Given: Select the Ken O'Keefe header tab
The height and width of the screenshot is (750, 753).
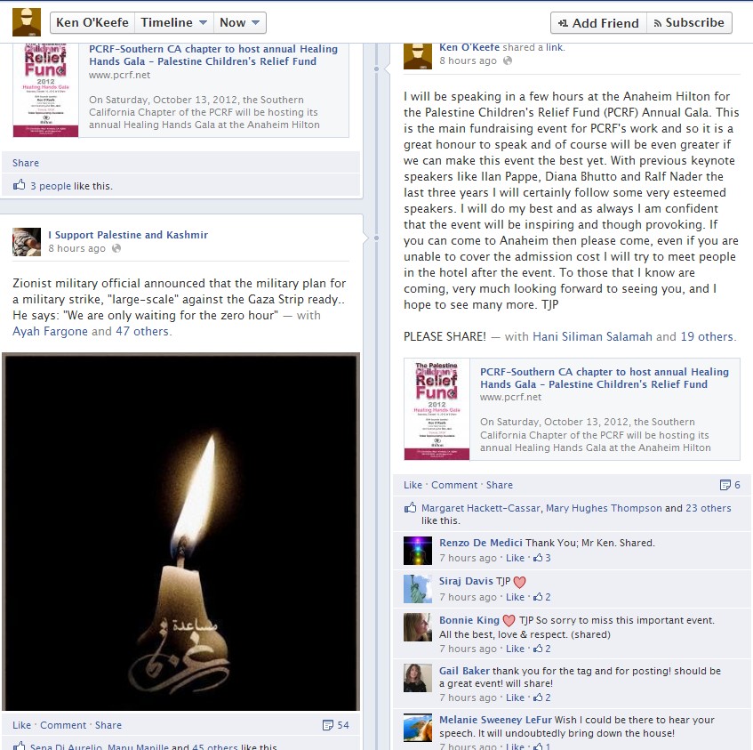Looking at the screenshot, I should [92, 22].
